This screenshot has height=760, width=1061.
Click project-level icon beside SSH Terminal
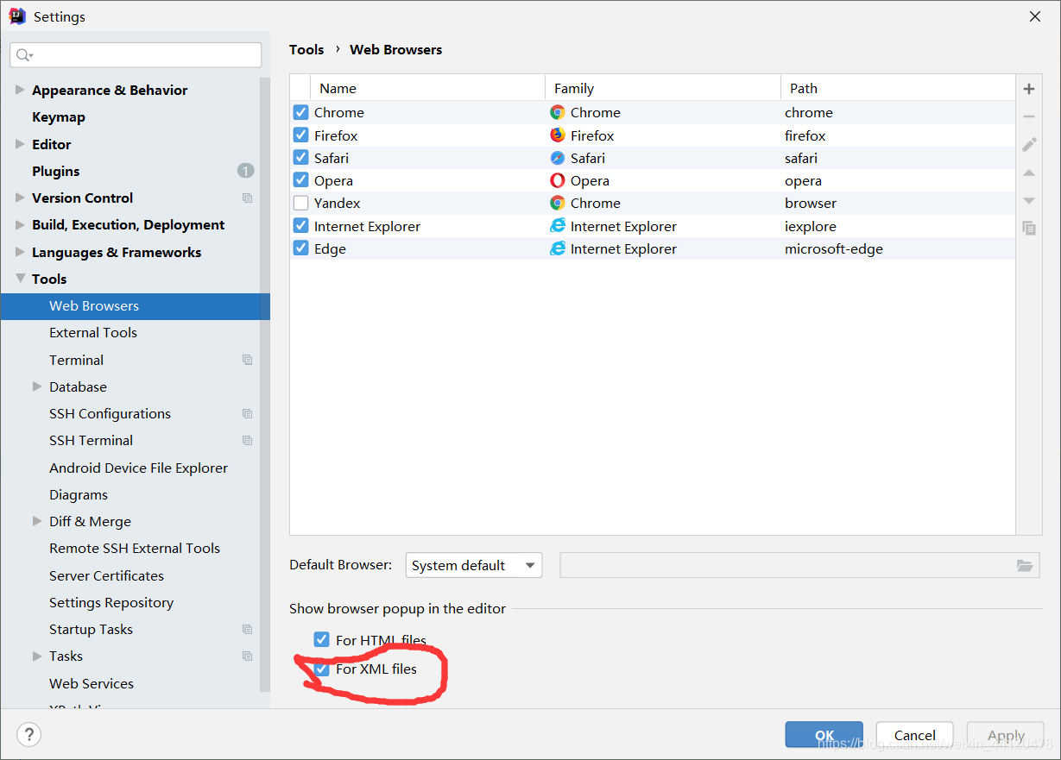pyautogui.click(x=248, y=440)
